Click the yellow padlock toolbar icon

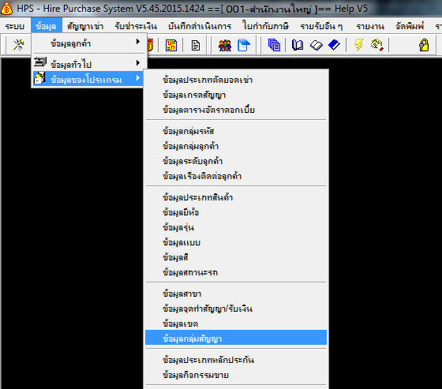pos(424,45)
